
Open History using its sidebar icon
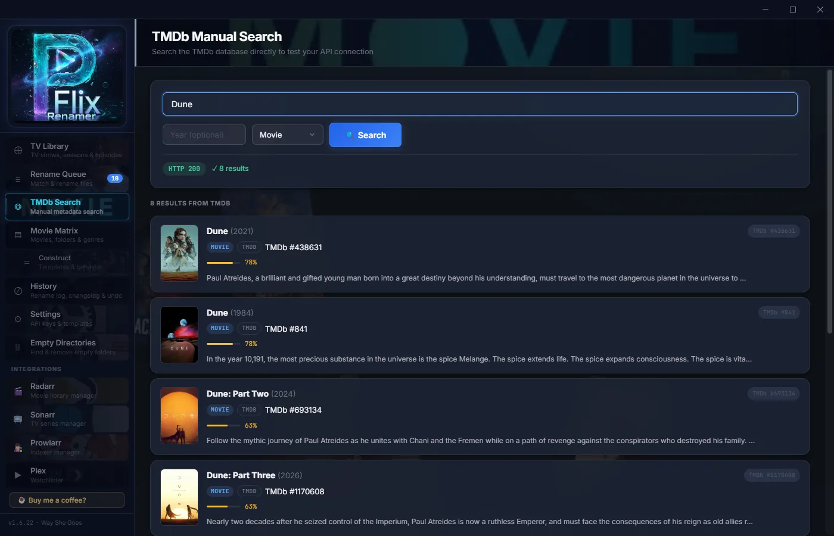tap(18, 291)
